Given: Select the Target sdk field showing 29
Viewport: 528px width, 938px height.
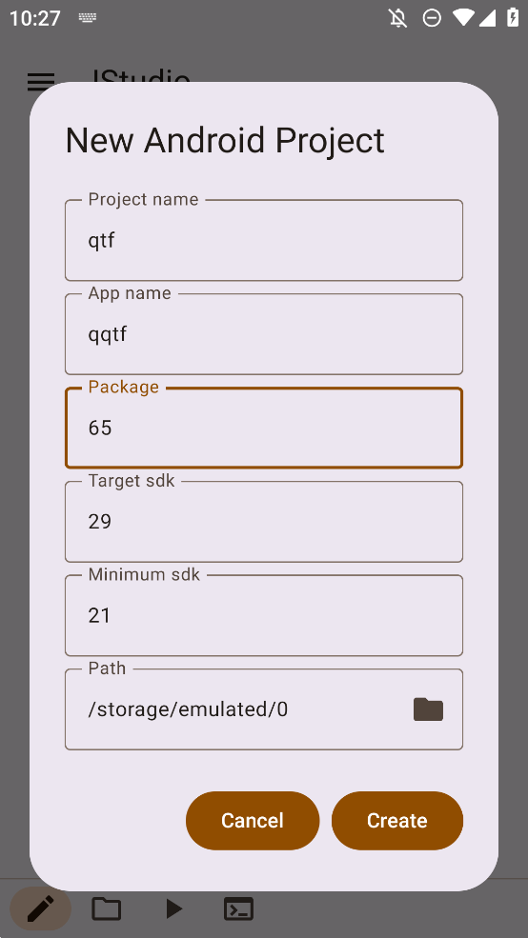Looking at the screenshot, I should pos(264,522).
